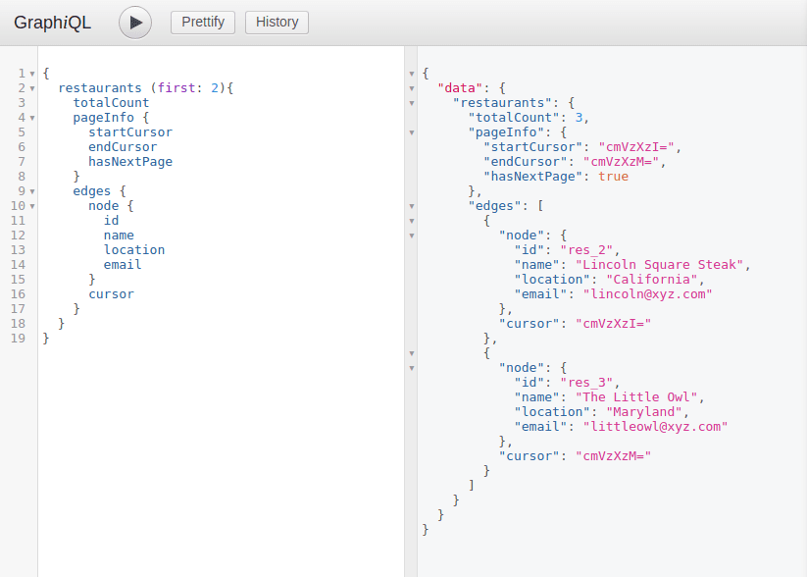
Task: Collapse the "edges" array in the results pane
Action: [412, 206]
